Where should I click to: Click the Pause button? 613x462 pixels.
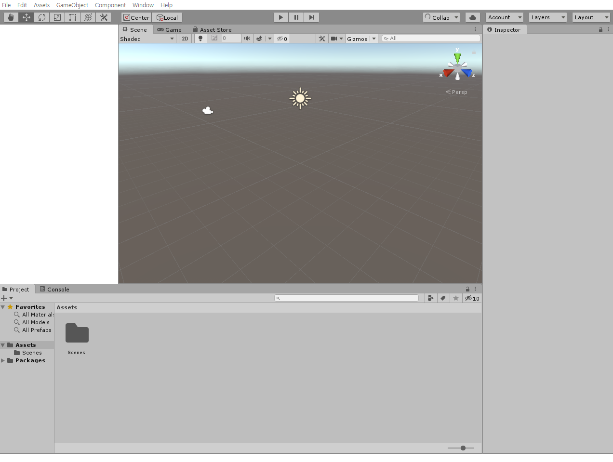point(296,17)
